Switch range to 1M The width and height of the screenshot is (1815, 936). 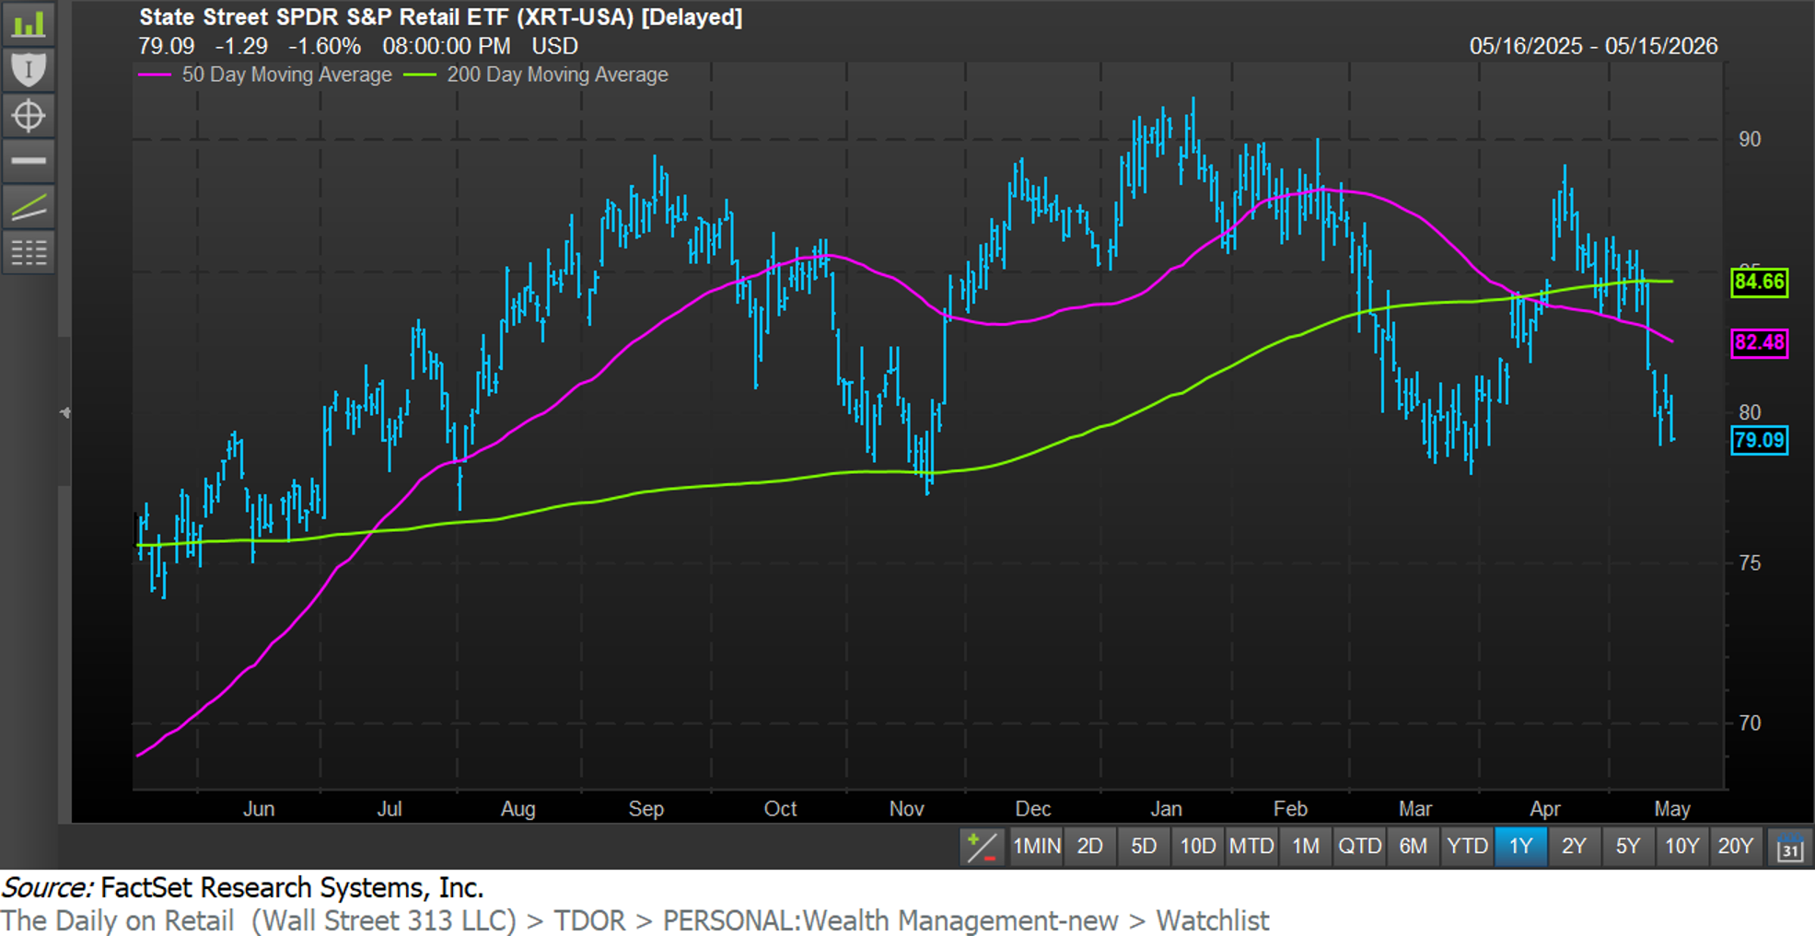[1306, 846]
